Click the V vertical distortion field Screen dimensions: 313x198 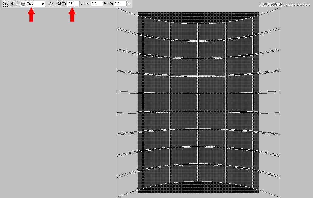coord(120,4)
